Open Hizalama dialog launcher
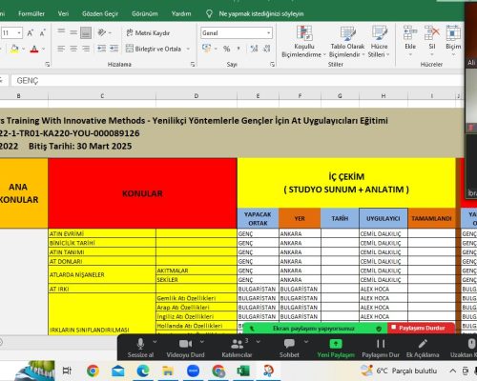477x381 pixels. click(x=193, y=65)
